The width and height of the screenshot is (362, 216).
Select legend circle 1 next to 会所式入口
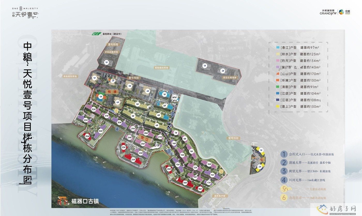[284, 154]
